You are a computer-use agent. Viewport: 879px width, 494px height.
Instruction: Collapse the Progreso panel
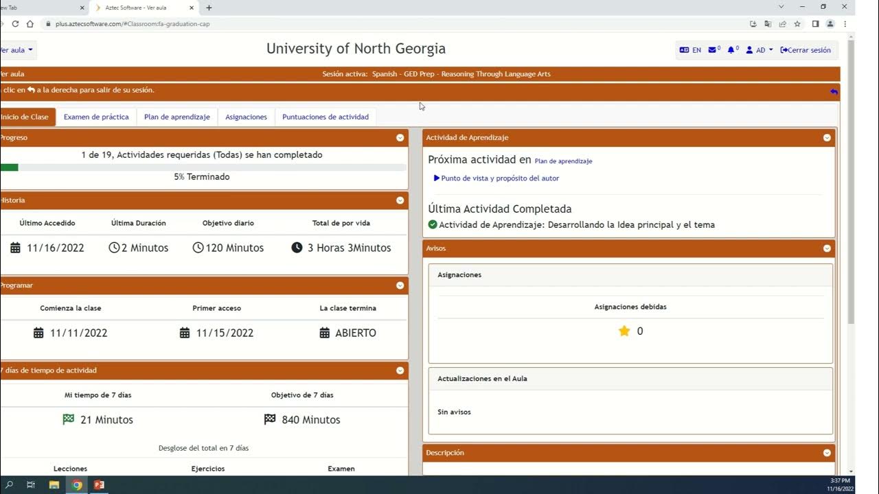(x=400, y=138)
